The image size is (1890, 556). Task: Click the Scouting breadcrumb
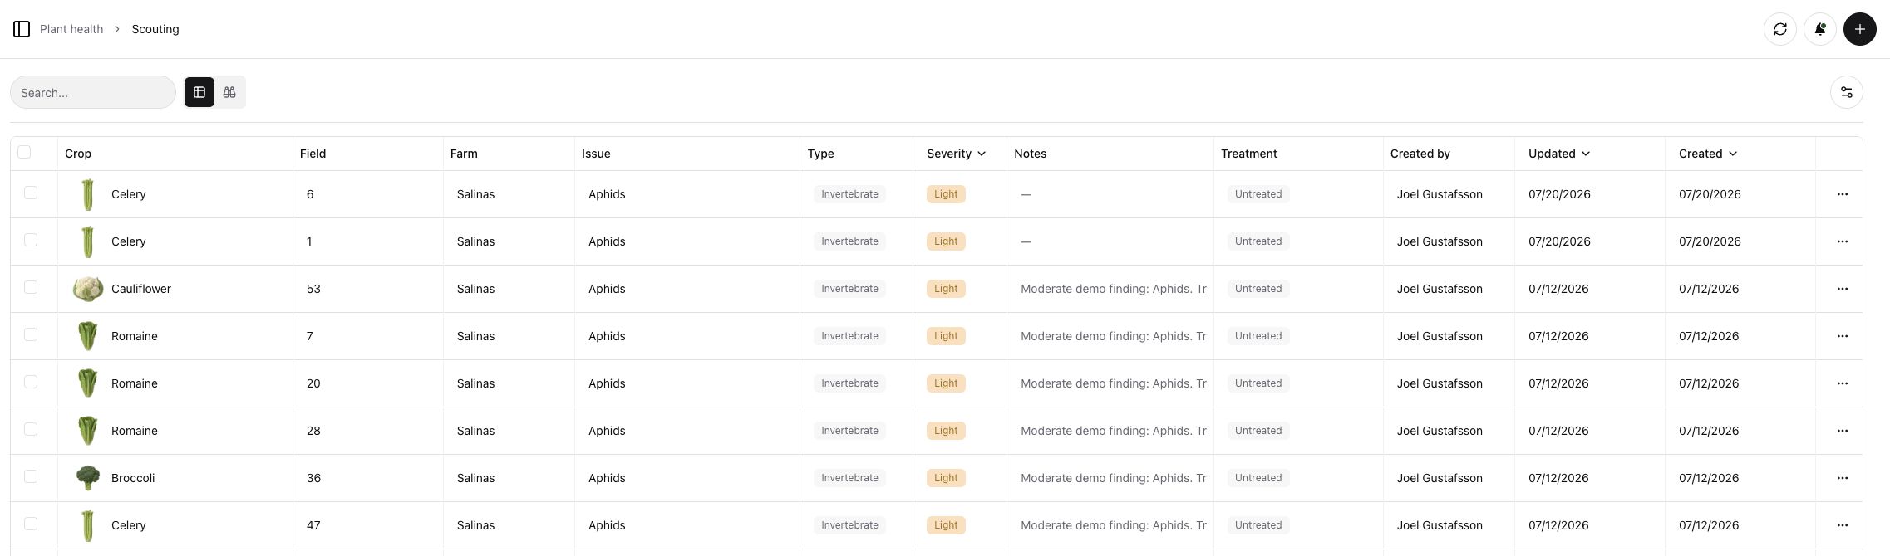[155, 29]
